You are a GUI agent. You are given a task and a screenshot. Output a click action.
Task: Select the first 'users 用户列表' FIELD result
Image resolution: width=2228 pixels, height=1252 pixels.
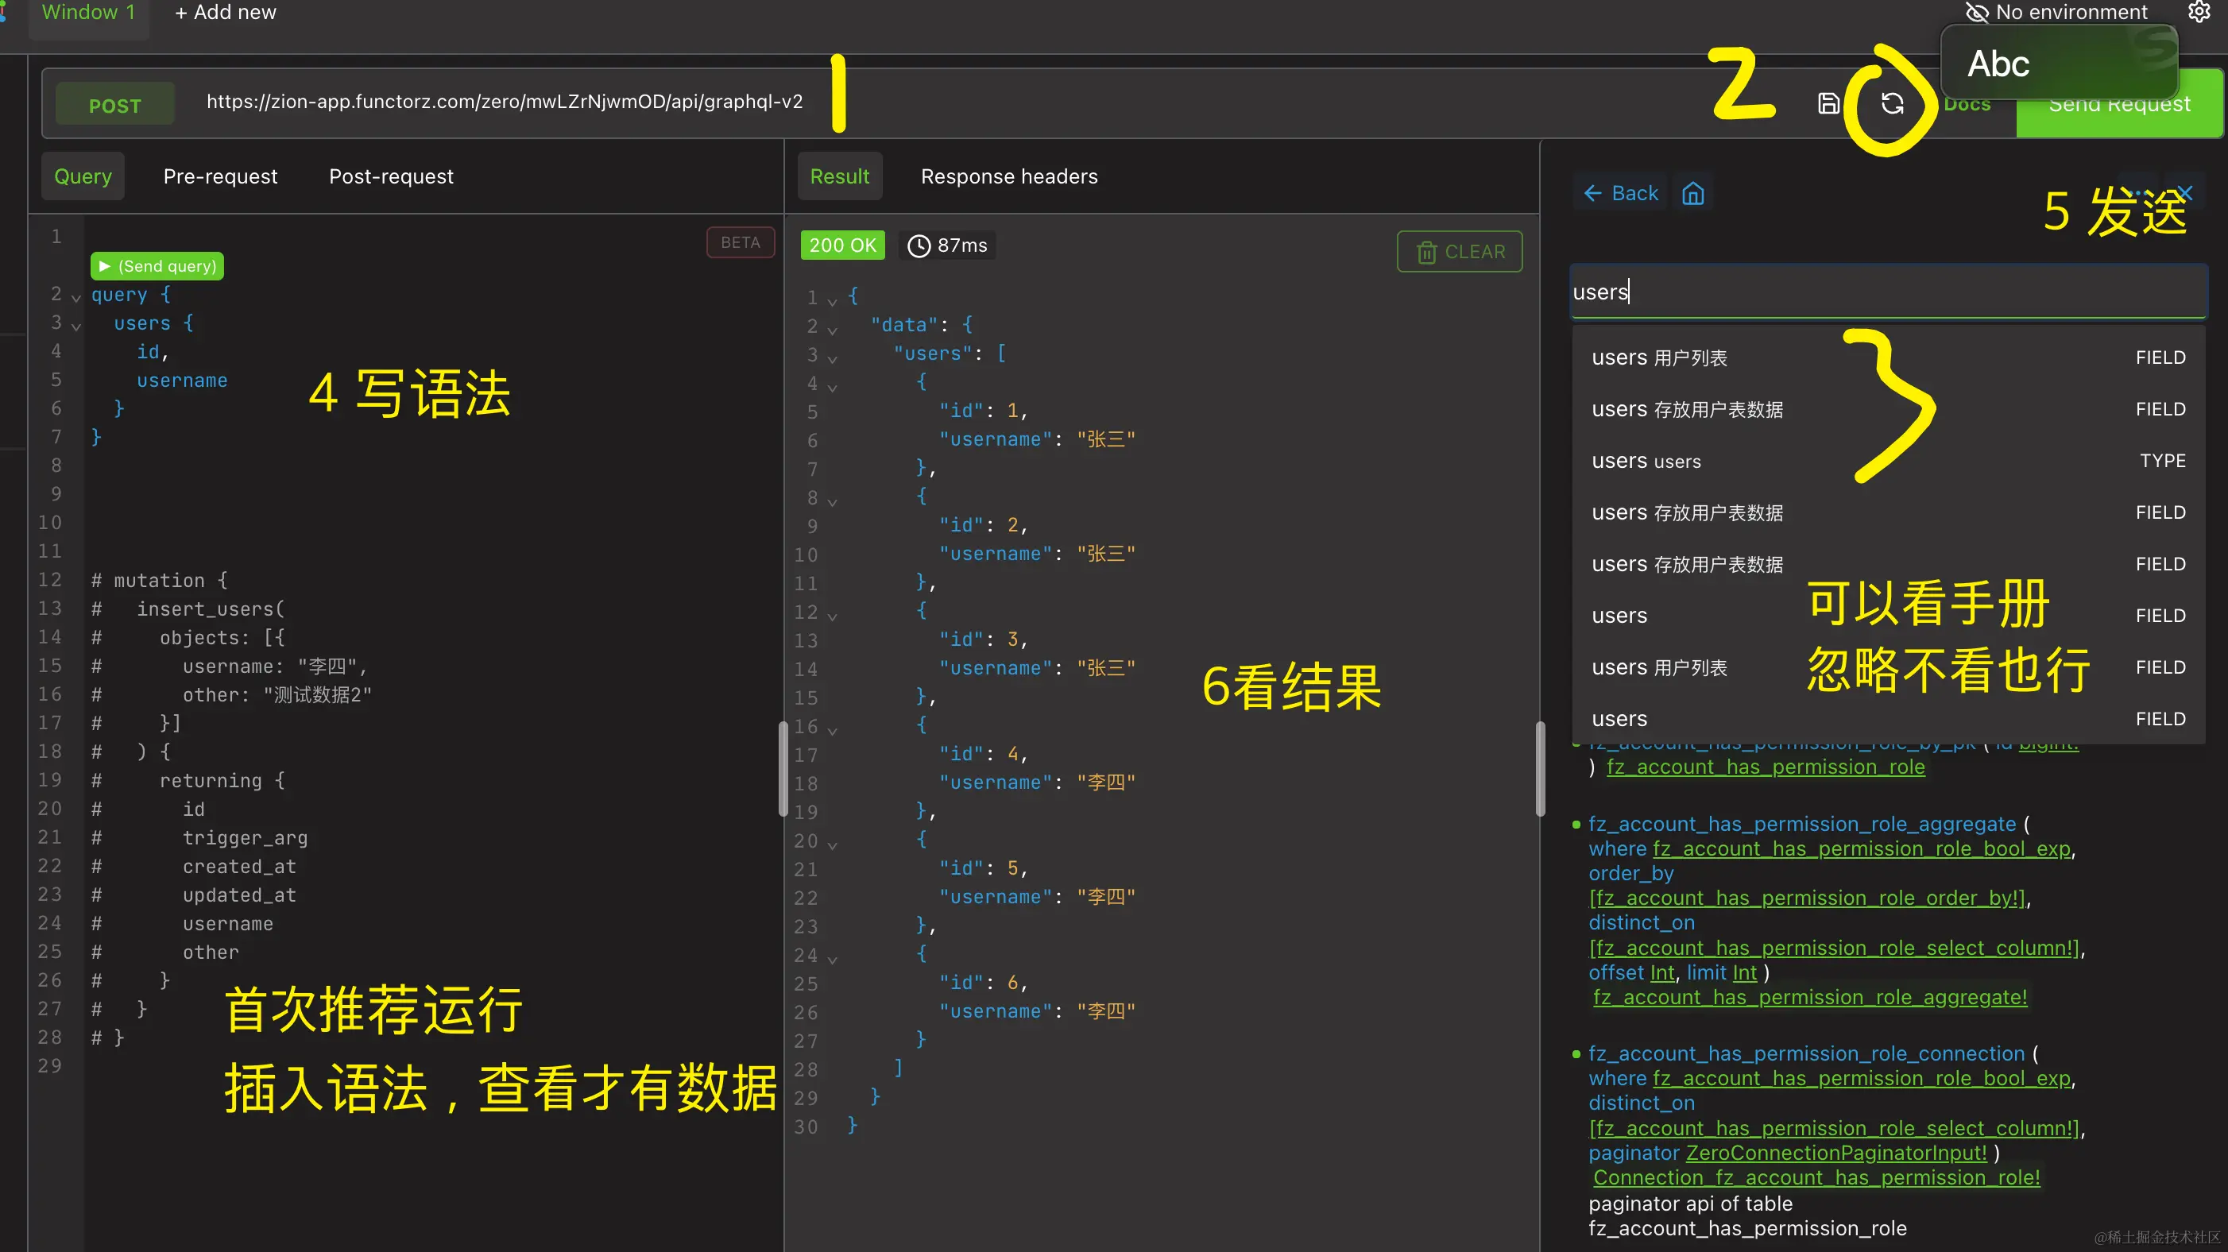click(x=1888, y=358)
